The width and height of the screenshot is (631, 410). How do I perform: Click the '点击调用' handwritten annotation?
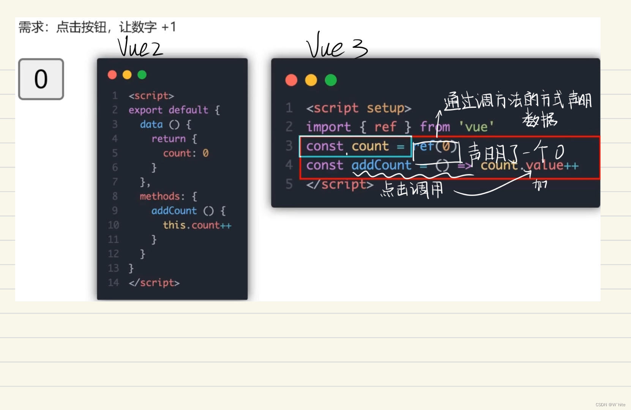pos(411,190)
